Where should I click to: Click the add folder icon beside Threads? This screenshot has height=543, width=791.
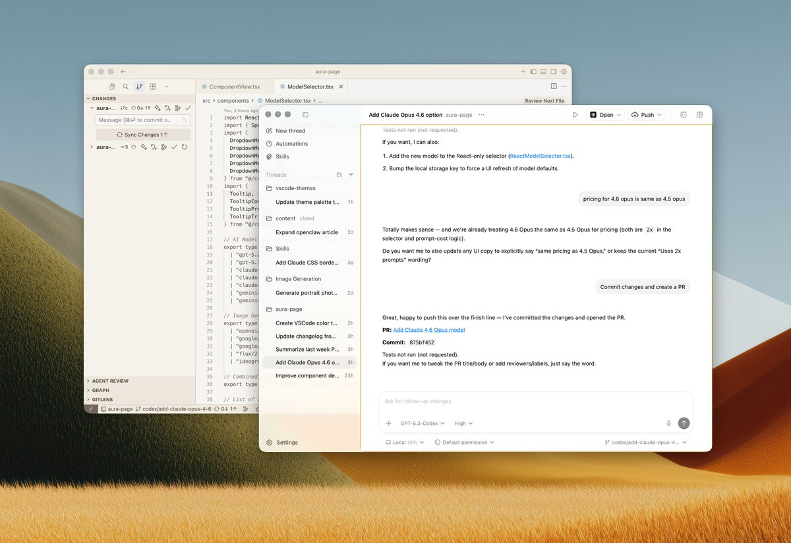(339, 175)
